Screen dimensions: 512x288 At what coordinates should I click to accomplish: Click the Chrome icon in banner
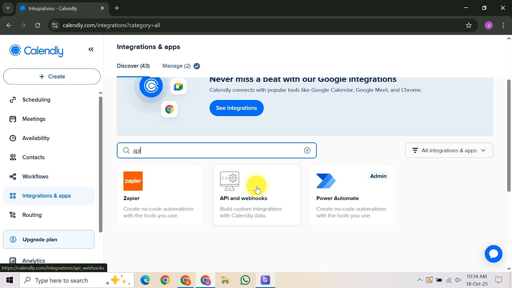(169, 109)
